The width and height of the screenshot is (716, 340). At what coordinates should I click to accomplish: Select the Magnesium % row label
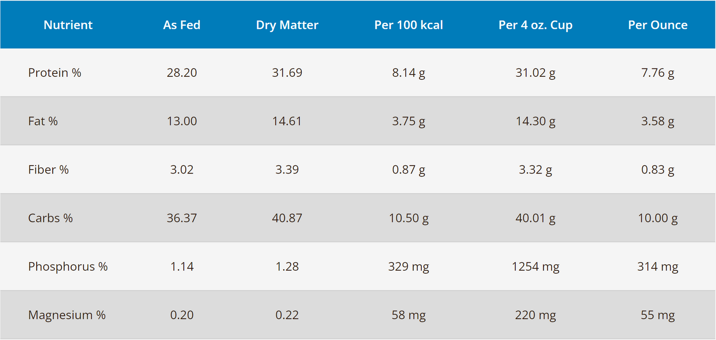click(x=67, y=315)
